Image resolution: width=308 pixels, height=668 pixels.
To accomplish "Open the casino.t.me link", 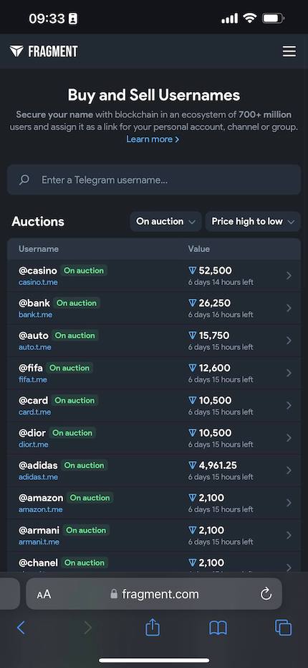I will [x=38, y=282].
